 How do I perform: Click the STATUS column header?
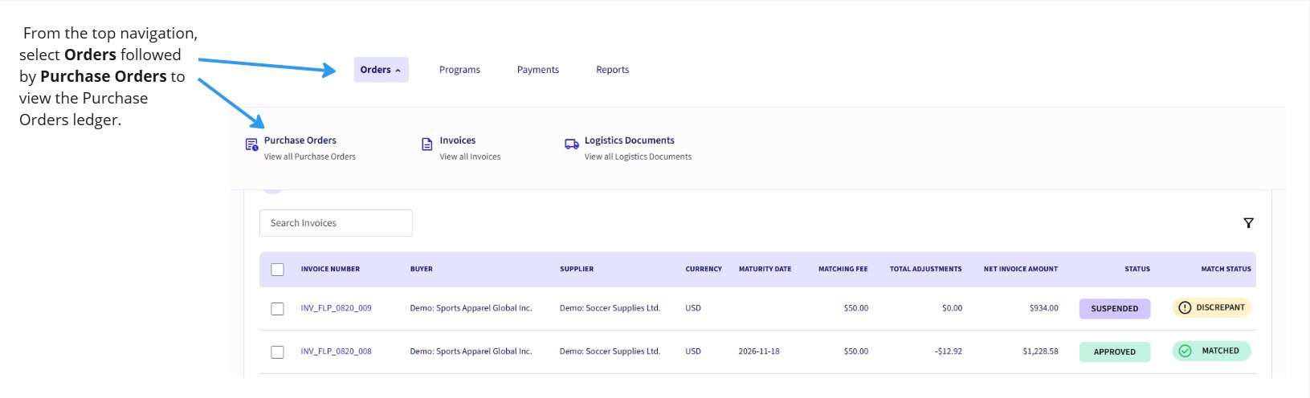click(x=1137, y=270)
